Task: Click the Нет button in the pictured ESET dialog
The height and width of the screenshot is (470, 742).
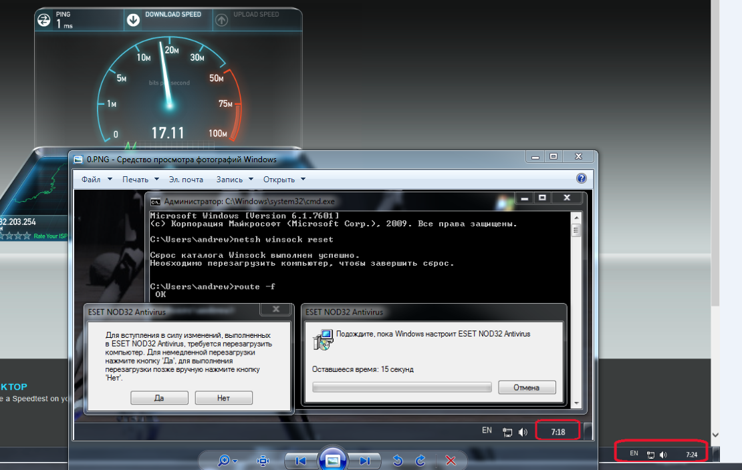Action: coord(223,398)
